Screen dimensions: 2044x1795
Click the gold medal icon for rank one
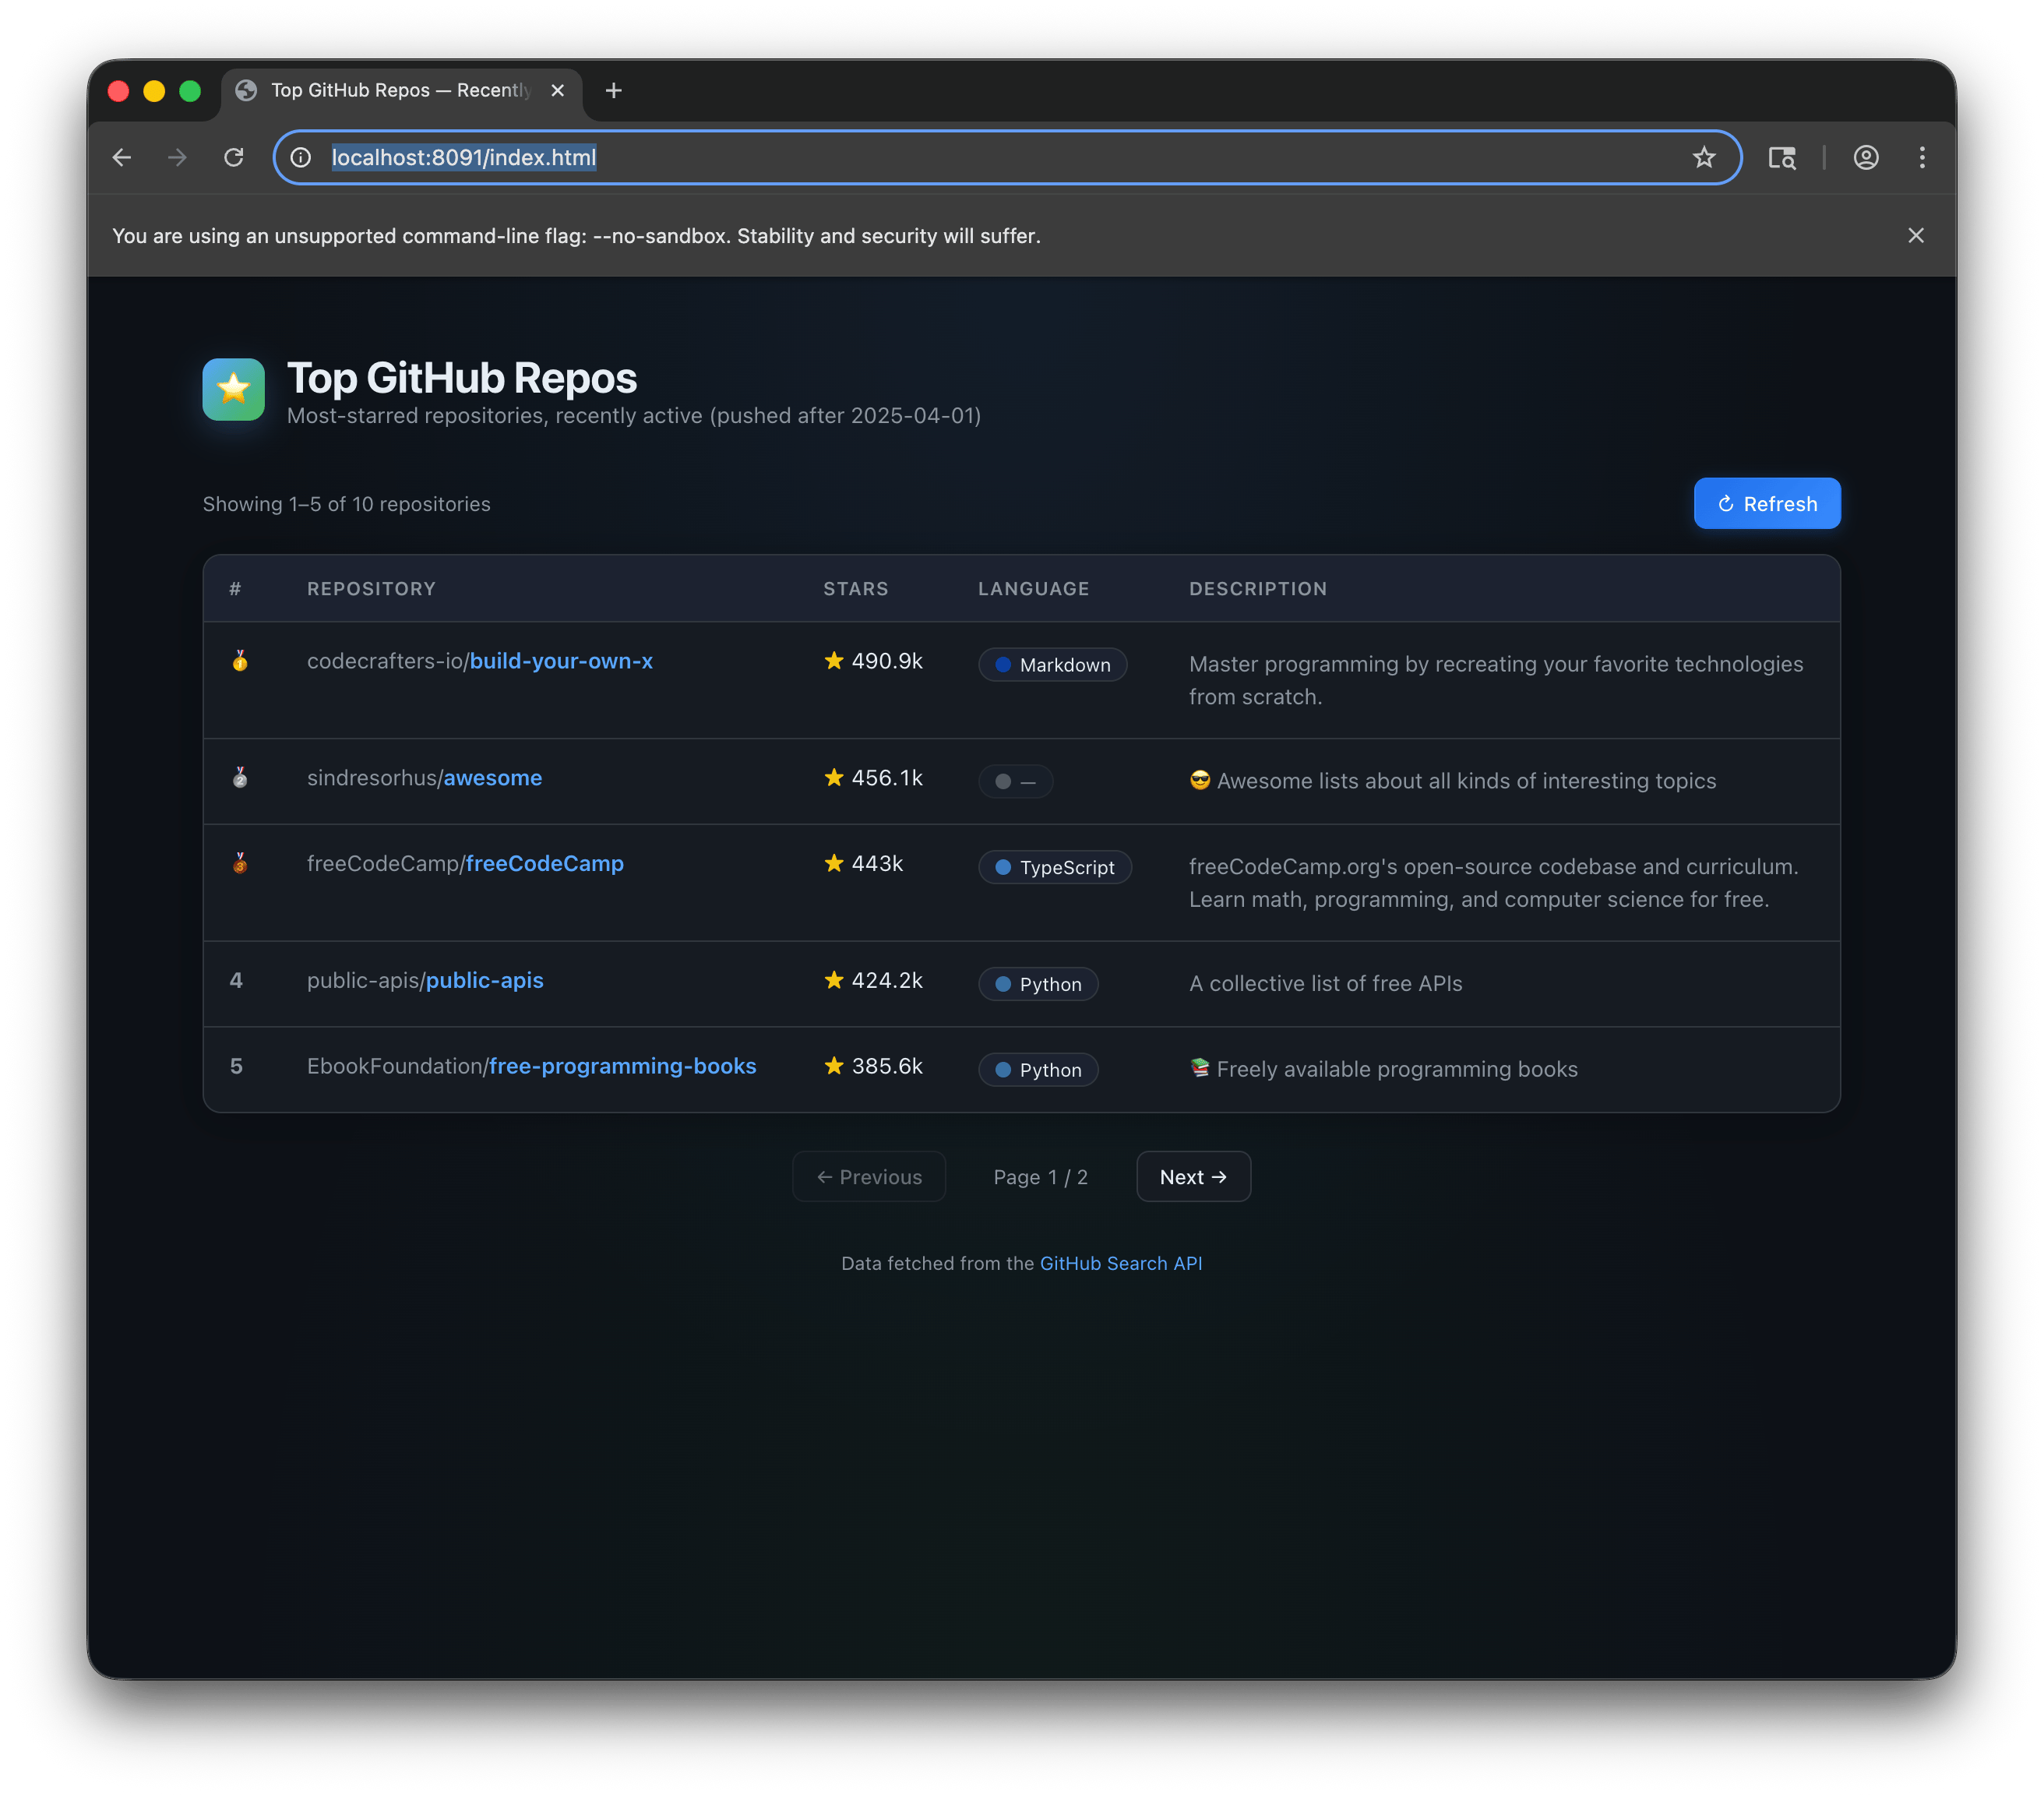[x=240, y=661]
